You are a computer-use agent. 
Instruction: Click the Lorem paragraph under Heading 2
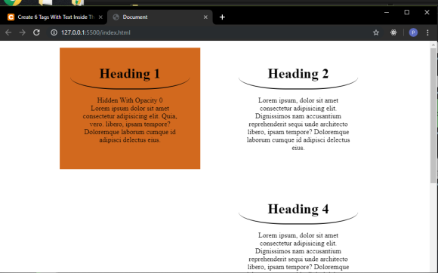(298, 124)
